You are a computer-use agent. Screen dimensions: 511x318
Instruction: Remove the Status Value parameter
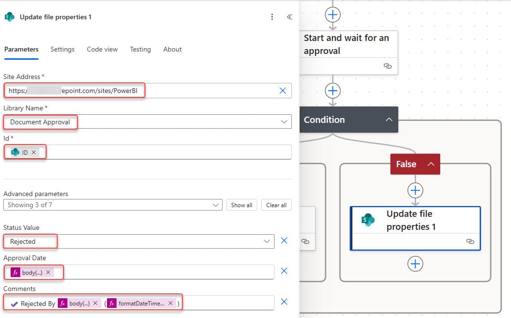click(x=284, y=240)
